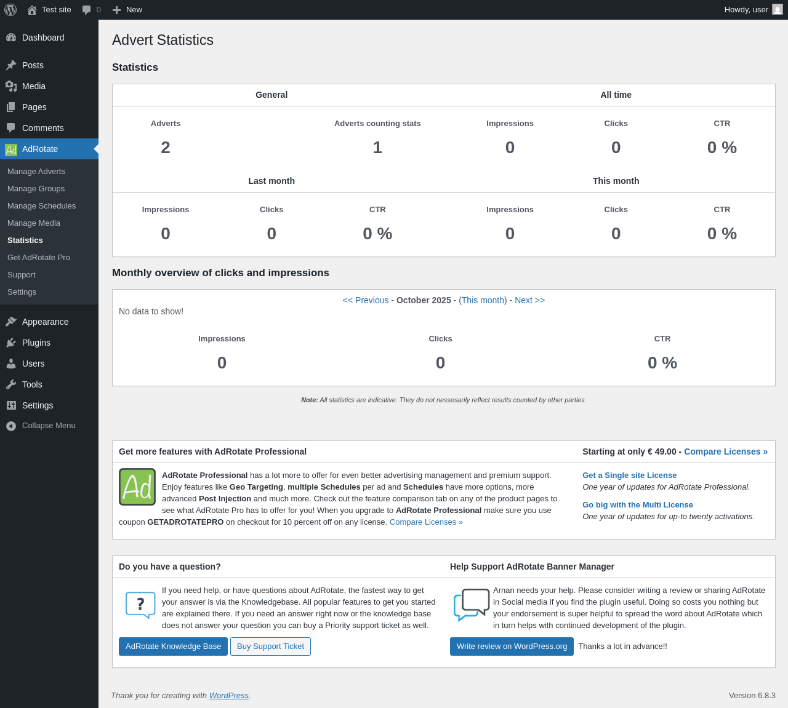Click the Buy Support Ticket button

pos(270,646)
